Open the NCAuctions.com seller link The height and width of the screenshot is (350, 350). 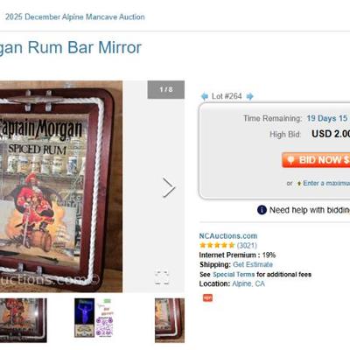pyautogui.click(x=228, y=236)
